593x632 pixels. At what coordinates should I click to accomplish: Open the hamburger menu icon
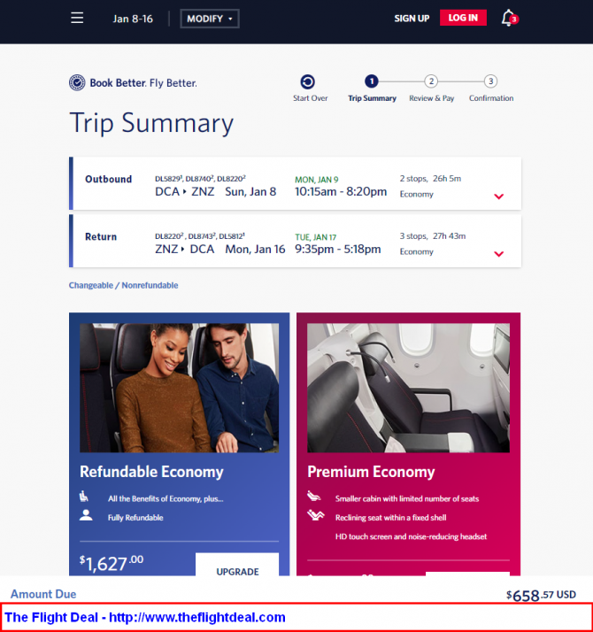[77, 18]
